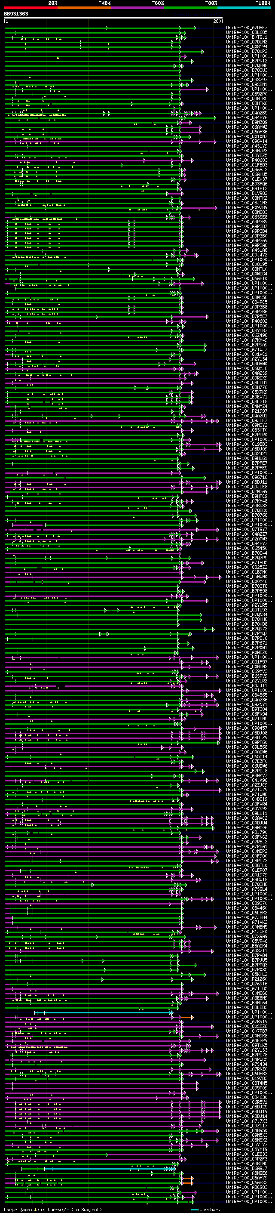Select the UniRef100_Q9PF60 entry
The width and height of the screenshot is (275, 1213).
click(247, 743)
